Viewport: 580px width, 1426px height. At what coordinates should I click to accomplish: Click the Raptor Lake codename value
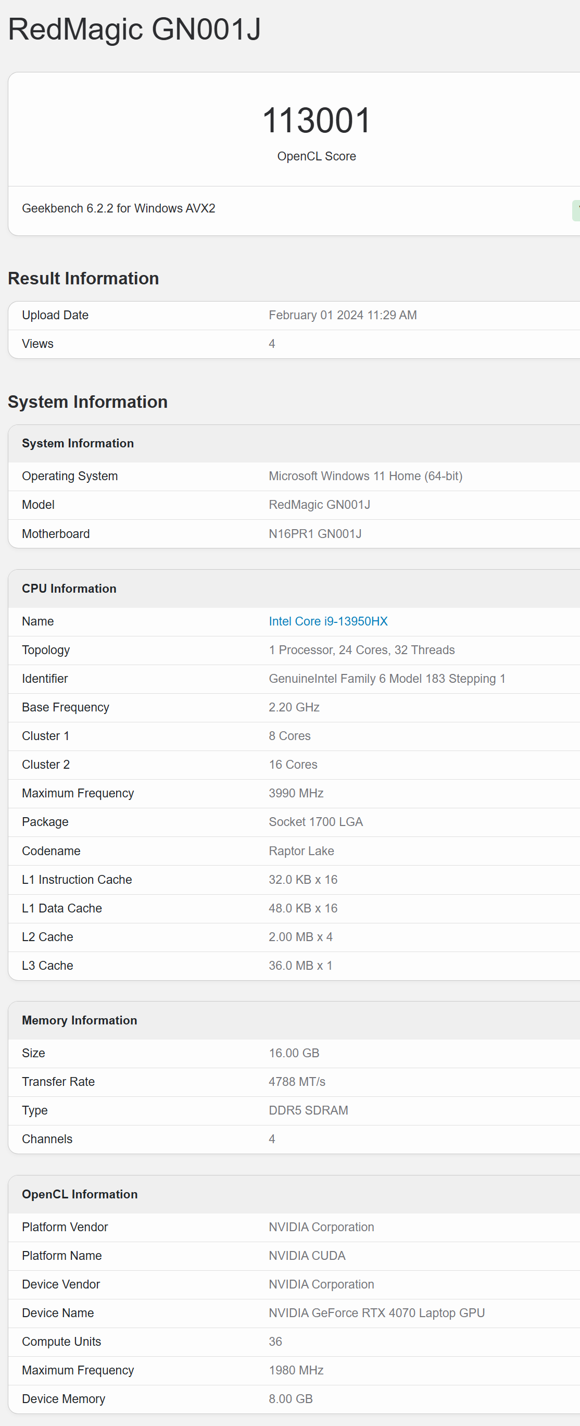(x=301, y=851)
